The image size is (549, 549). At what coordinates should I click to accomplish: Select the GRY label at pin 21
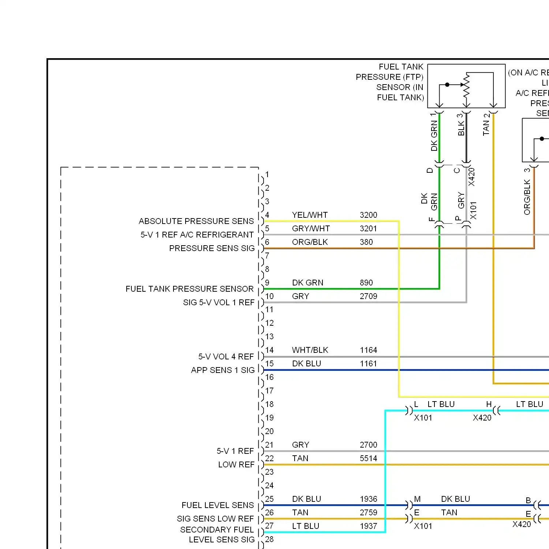[x=300, y=445]
